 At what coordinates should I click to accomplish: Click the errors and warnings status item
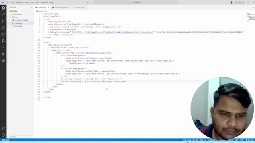click(x=6, y=140)
